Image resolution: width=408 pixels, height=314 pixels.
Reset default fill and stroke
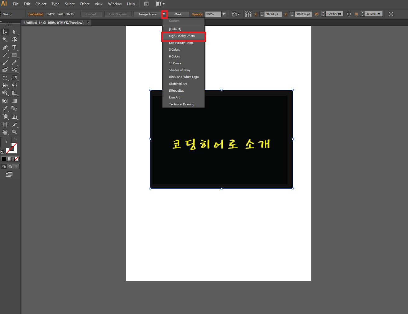[2, 152]
